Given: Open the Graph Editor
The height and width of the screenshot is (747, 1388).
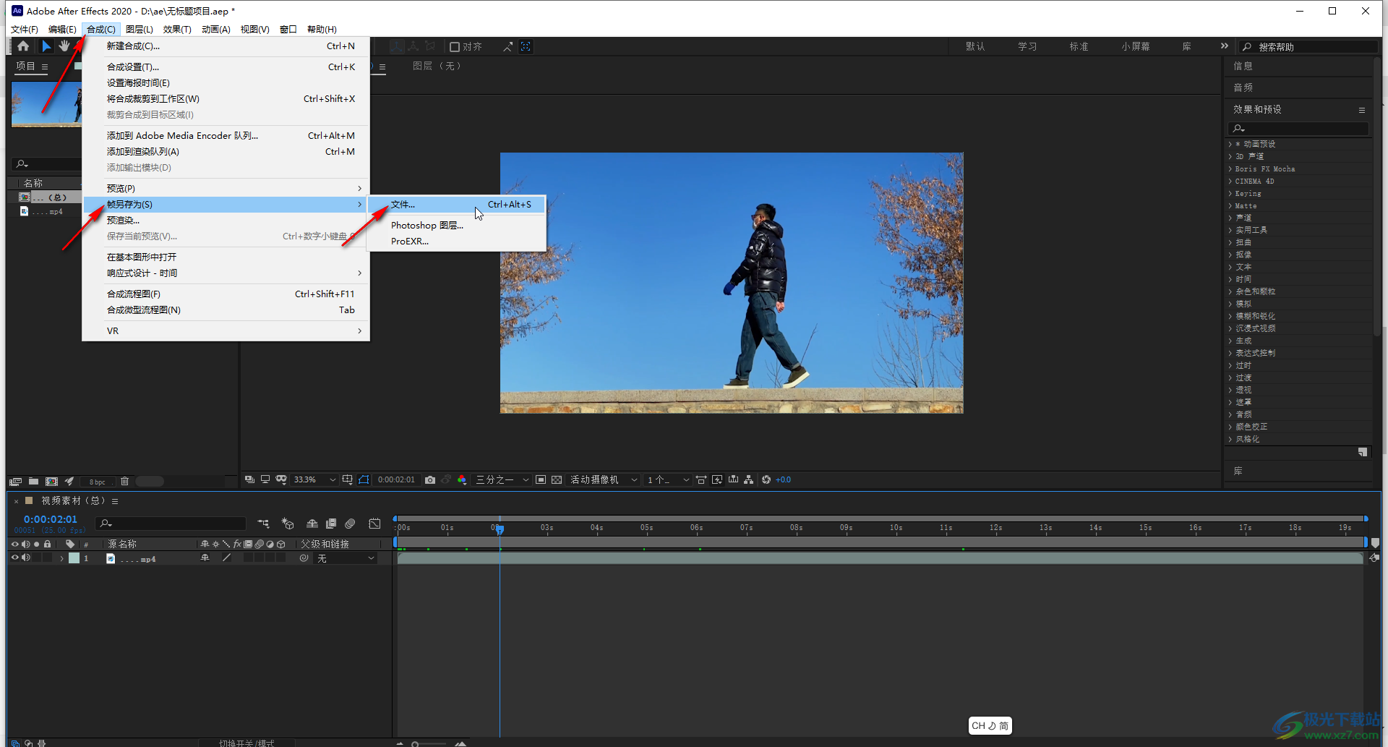Looking at the screenshot, I should 374,524.
